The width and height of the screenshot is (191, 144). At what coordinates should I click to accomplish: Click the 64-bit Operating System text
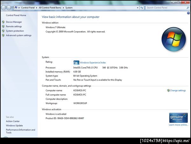coord(85,76)
